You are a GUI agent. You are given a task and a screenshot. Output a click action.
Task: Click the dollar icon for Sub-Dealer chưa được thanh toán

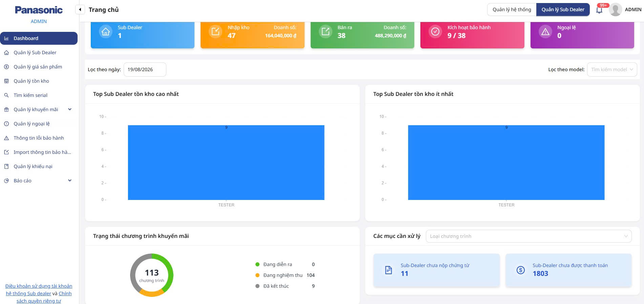[x=521, y=270]
